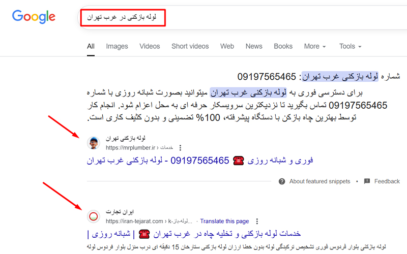
Task: Select the Books tab
Action: coord(283,46)
